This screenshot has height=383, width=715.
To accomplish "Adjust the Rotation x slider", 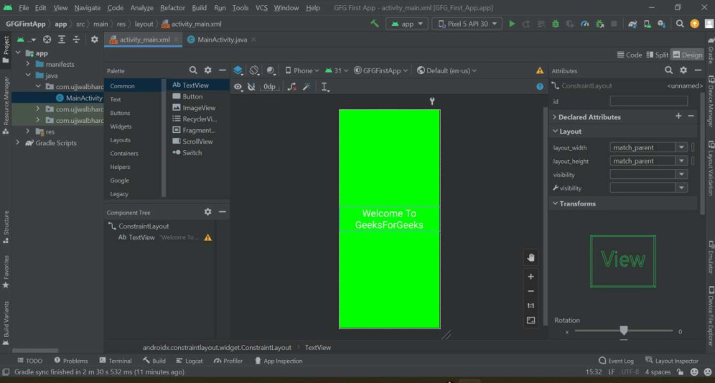I will click(623, 331).
